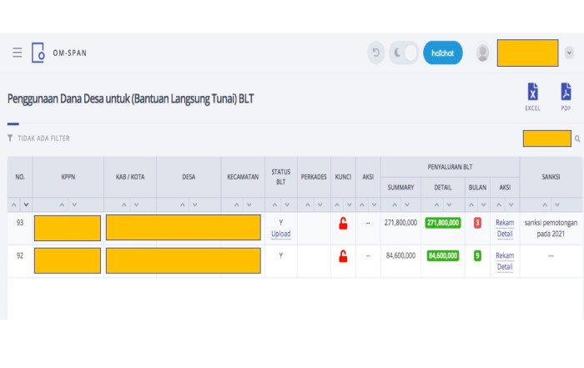Screen dimensions: 584x368
Task: Sort BULAN column descending
Action: coord(484,204)
